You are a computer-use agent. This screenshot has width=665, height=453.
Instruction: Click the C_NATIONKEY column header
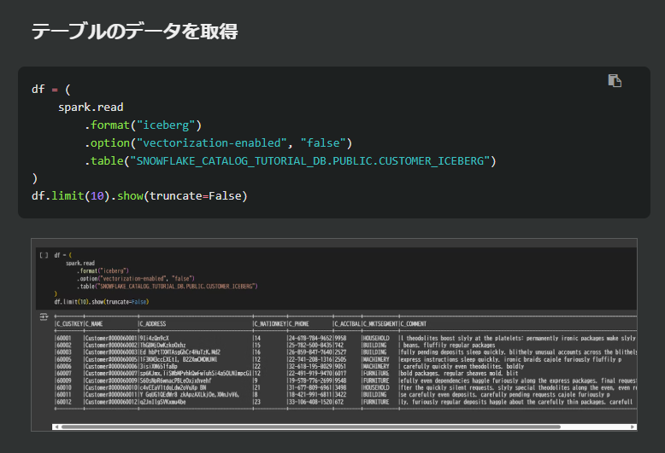coord(270,324)
